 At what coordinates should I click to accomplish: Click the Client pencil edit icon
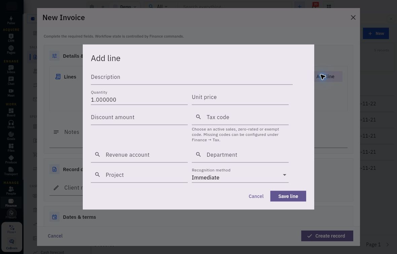tap(56, 188)
